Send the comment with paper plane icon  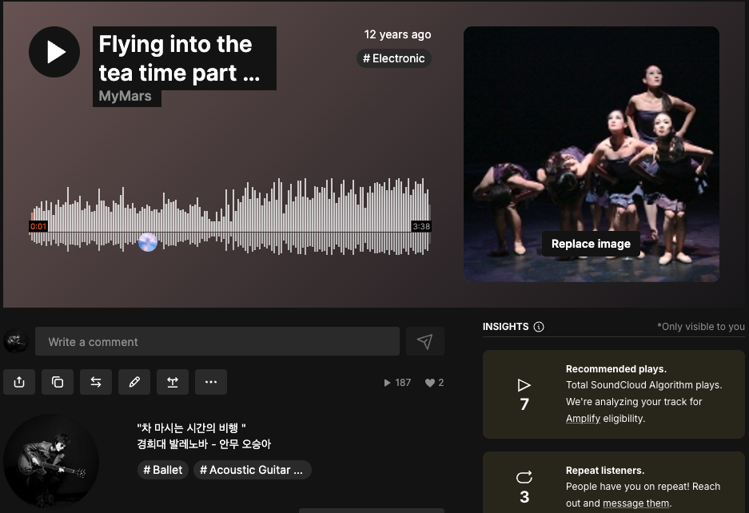click(425, 341)
